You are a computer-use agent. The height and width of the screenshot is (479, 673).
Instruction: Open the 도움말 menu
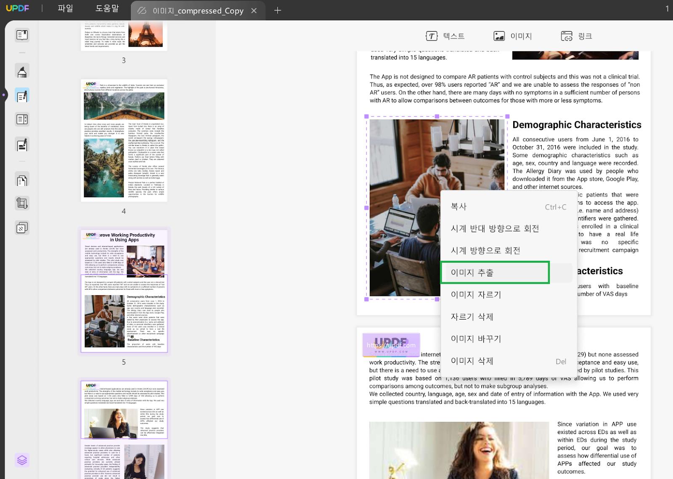point(107,8)
